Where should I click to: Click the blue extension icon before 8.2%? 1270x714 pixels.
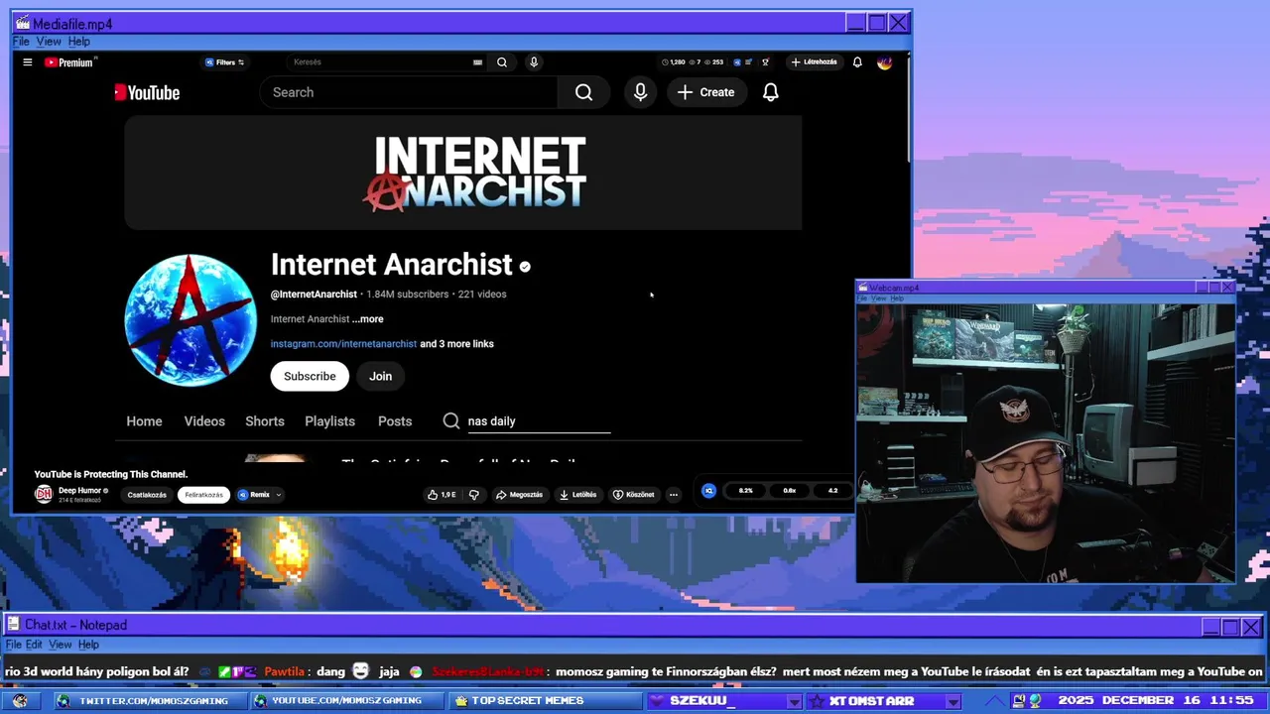[708, 490]
